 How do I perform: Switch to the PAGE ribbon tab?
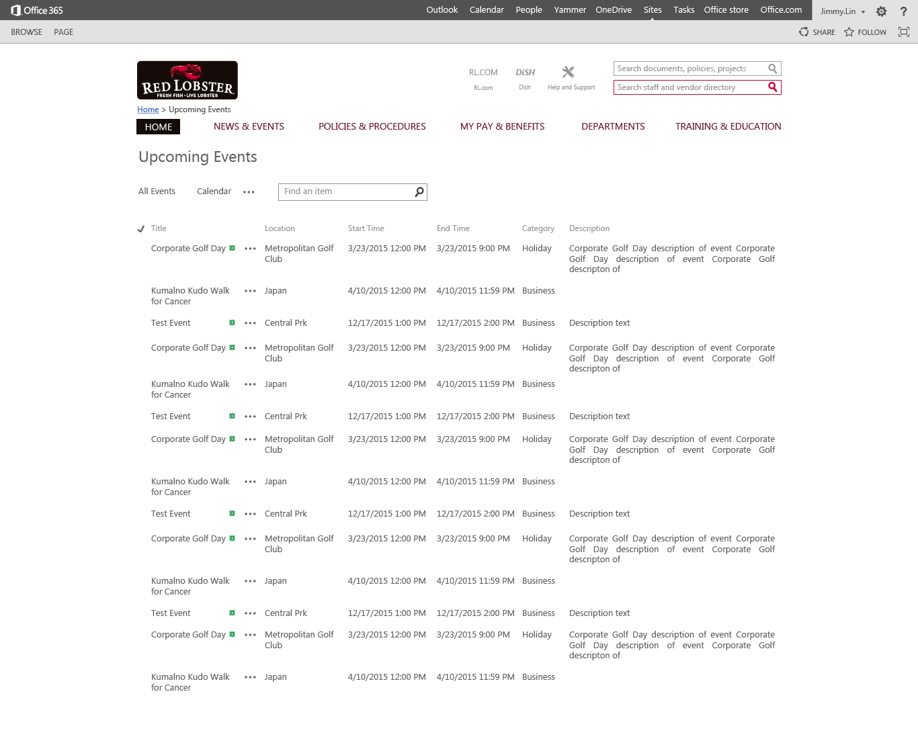(64, 32)
